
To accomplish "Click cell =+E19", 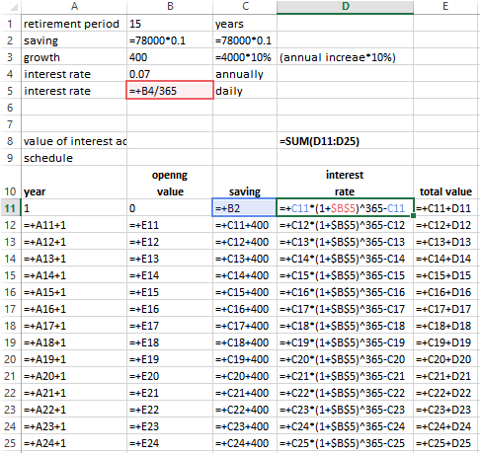I will click(170, 359).
